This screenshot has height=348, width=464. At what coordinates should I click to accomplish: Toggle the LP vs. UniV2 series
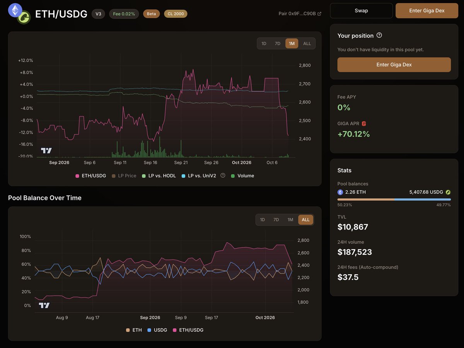tap(199, 176)
